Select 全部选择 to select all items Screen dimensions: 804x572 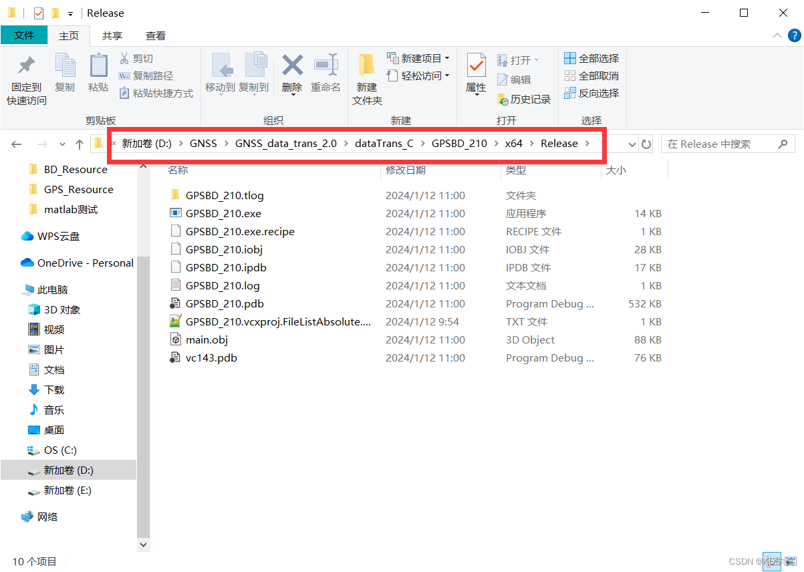click(x=591, y=57)
